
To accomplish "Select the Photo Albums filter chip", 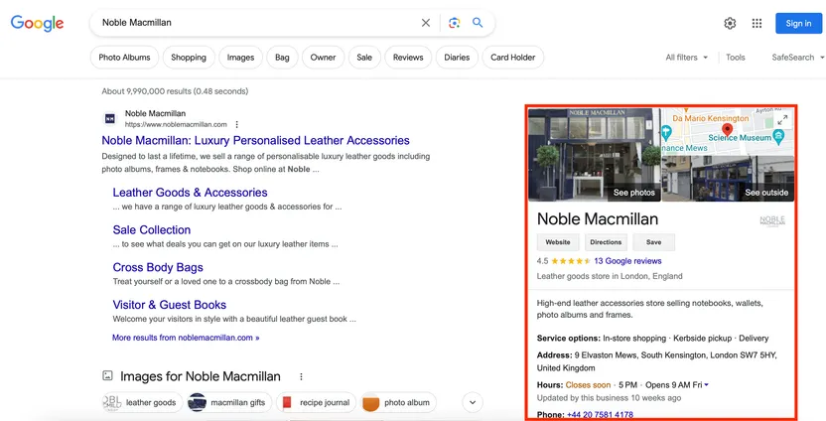I will pyautogui.click(x=124, y=58).
